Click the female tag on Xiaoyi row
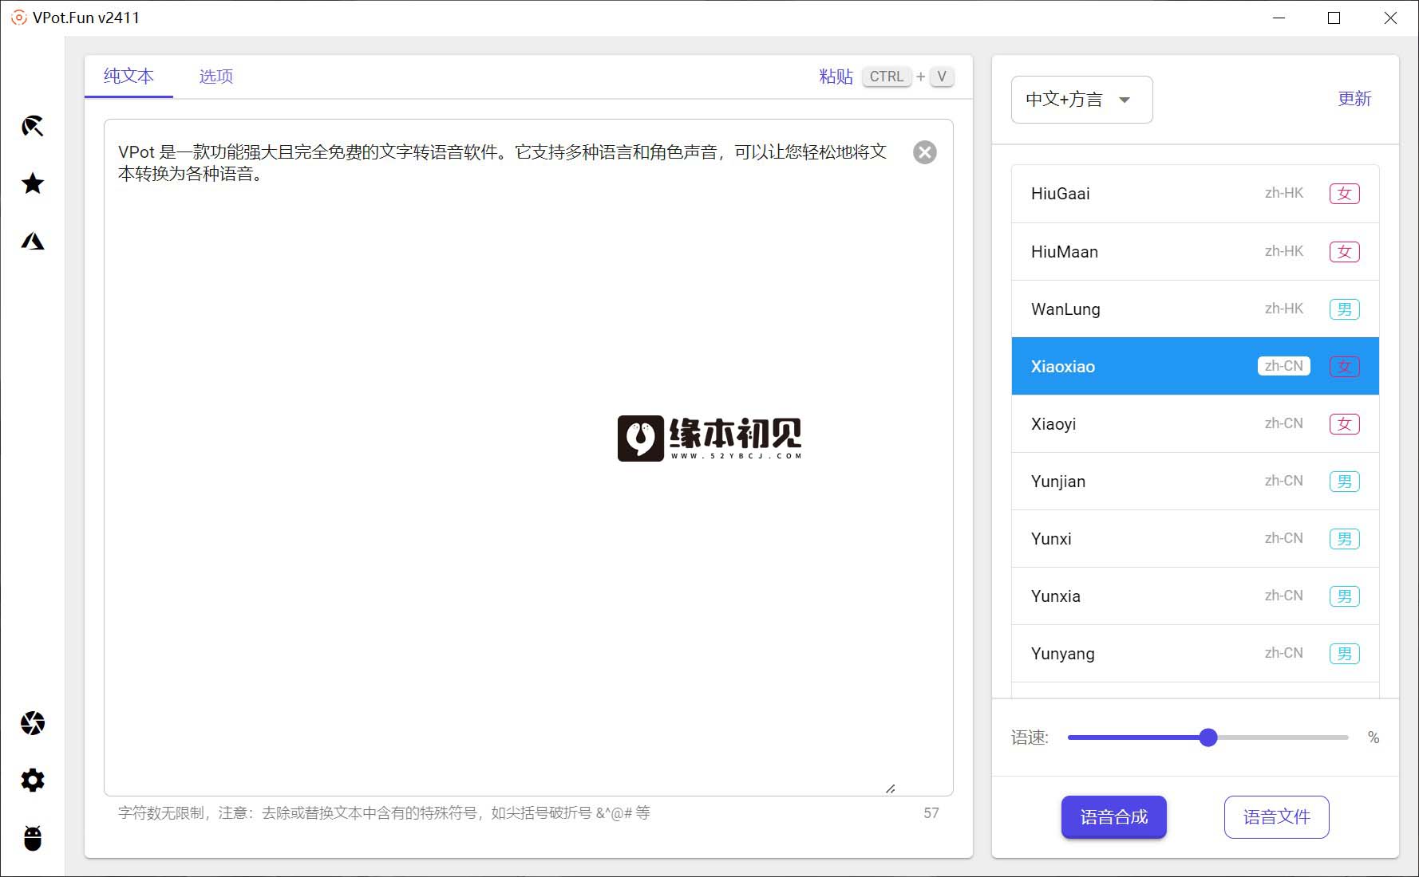The width and height of the screenshot is (1419, 877). point(1345,424)
